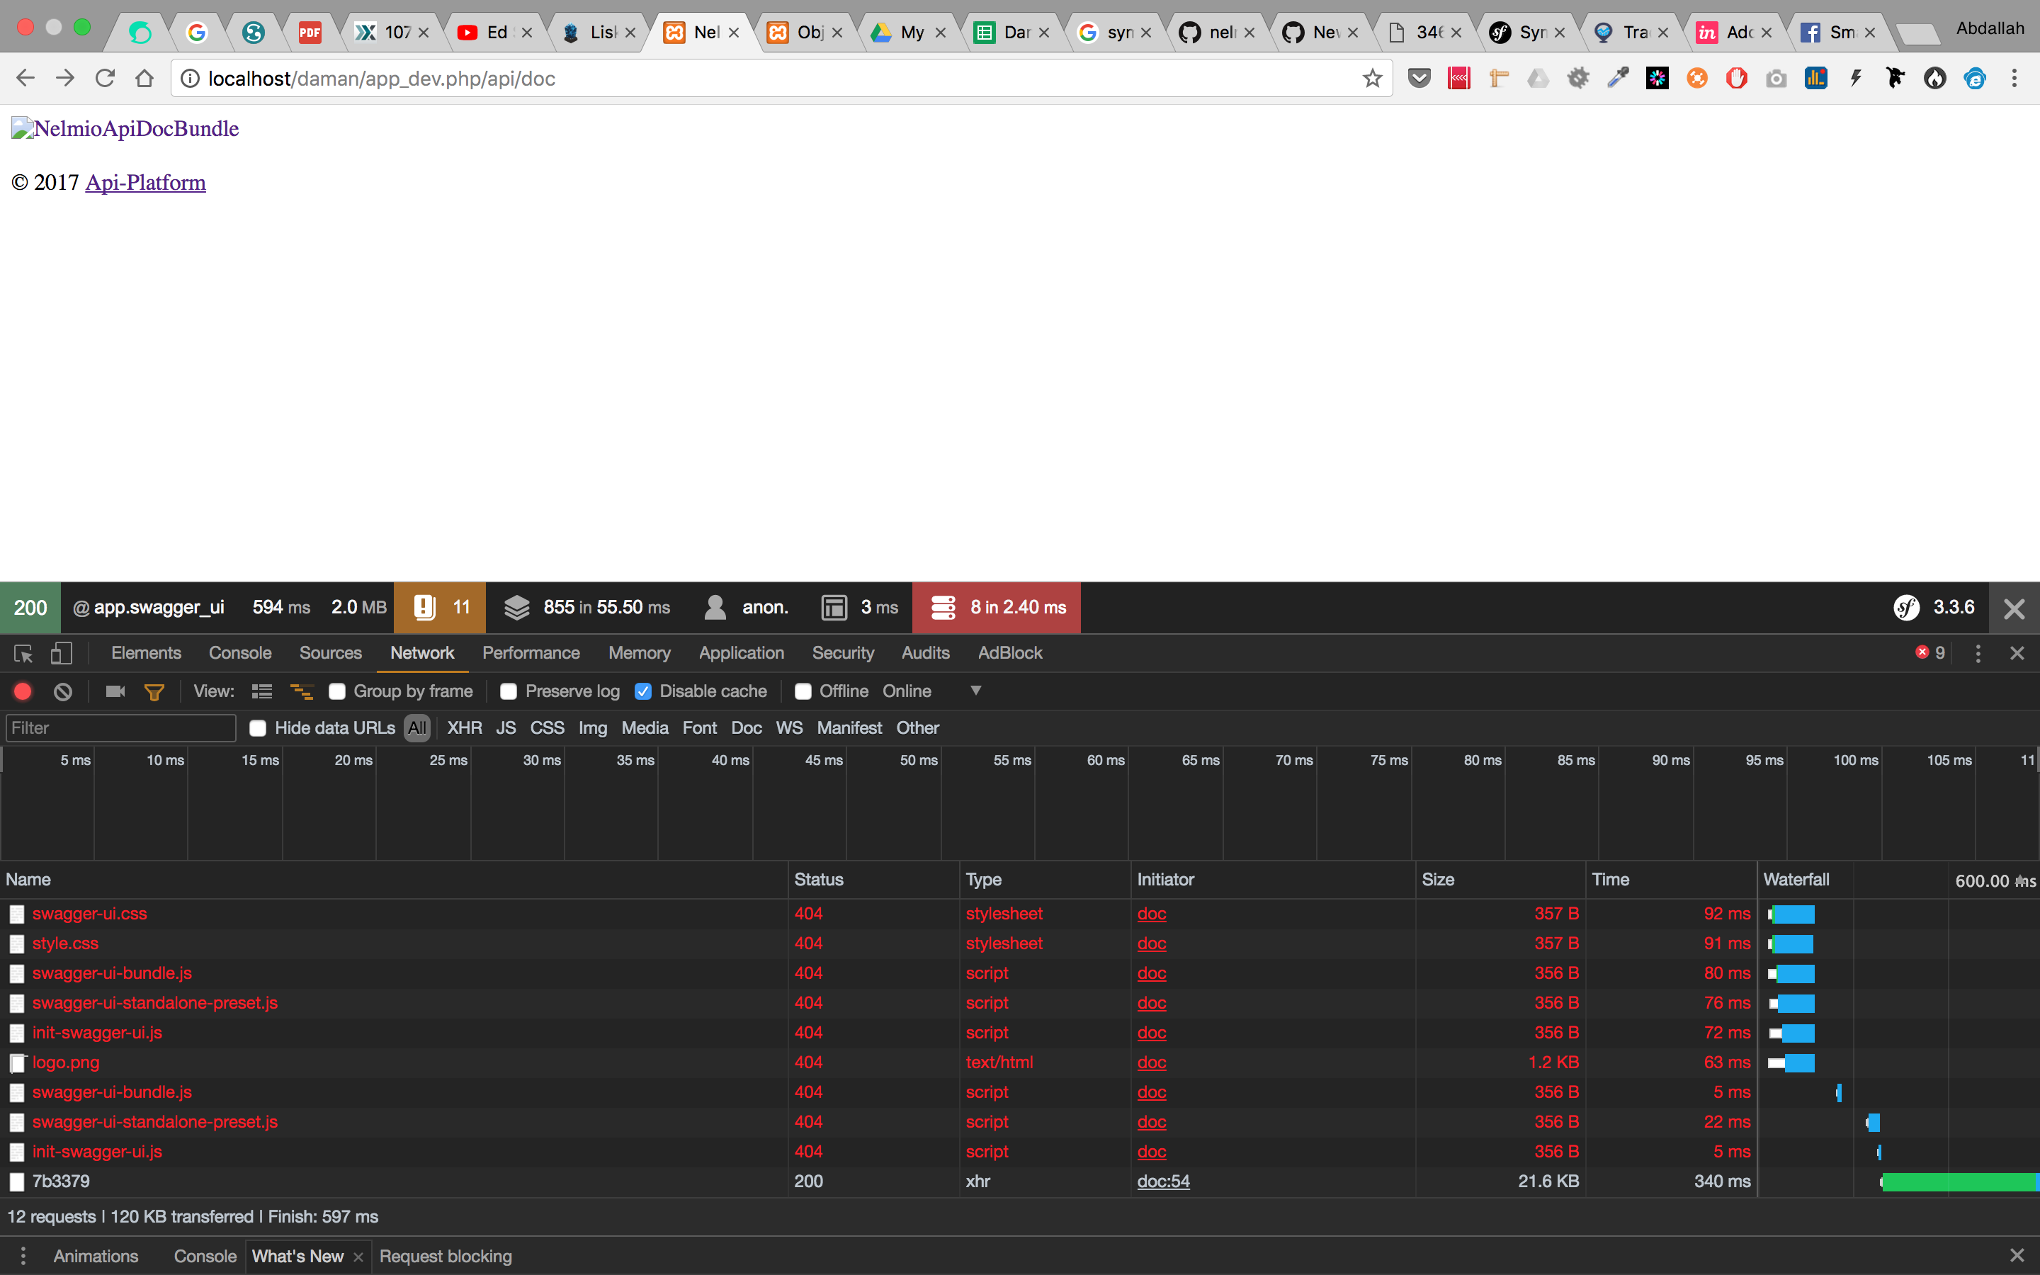Open the Twig 3 ms panel
The image size is (2040, 1275).
click(x=859, y=607)
